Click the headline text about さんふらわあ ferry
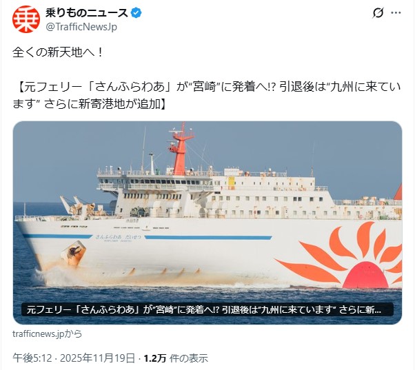The image size is (415, 370). (207, 95)
